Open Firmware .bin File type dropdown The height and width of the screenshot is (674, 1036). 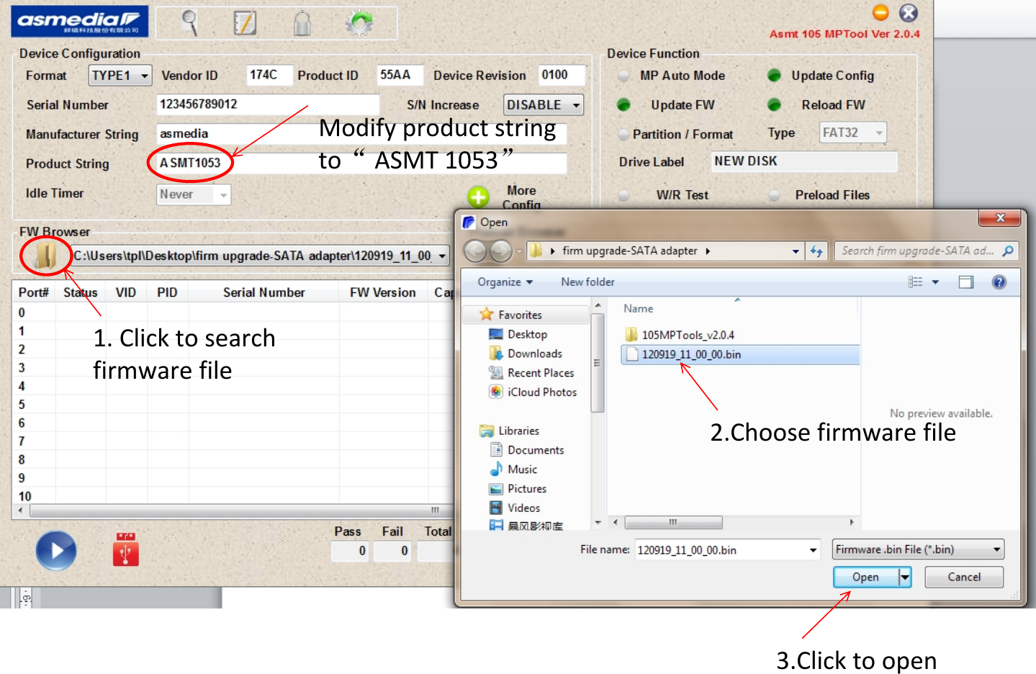[x=918, y=549]
